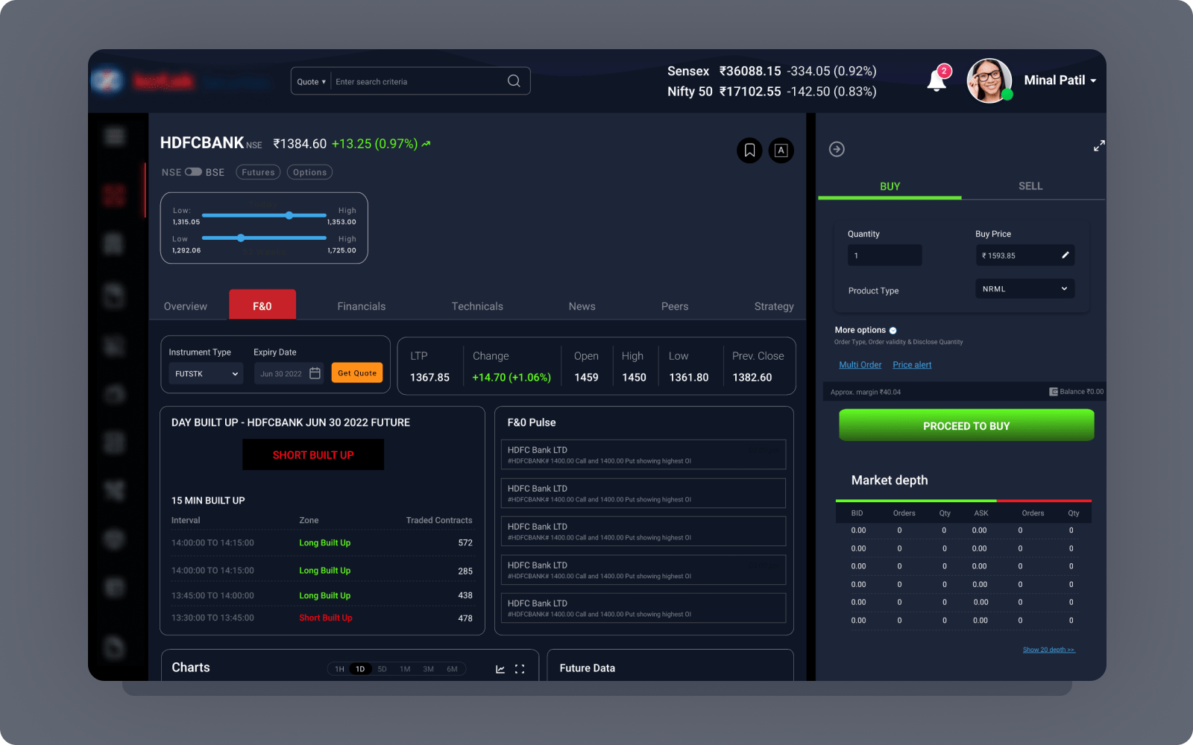Open the News tab
This screenshot has width=1193, height=745.
tap(582, 306)
